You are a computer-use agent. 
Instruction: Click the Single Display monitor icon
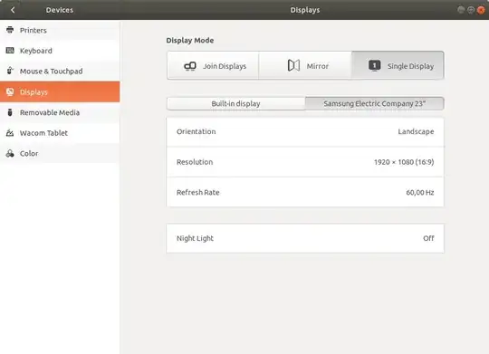(x=374, y=66)
